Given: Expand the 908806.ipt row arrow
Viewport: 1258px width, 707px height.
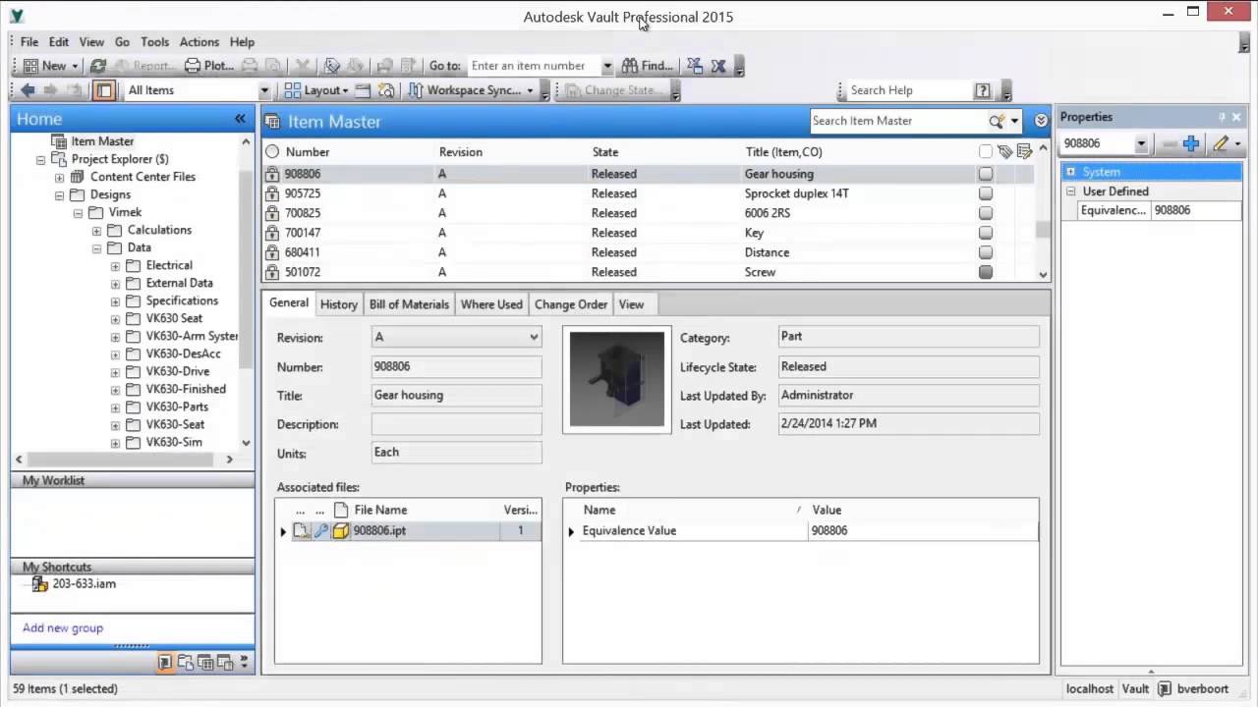Looking at the screenshot, I should coord(283,531).
